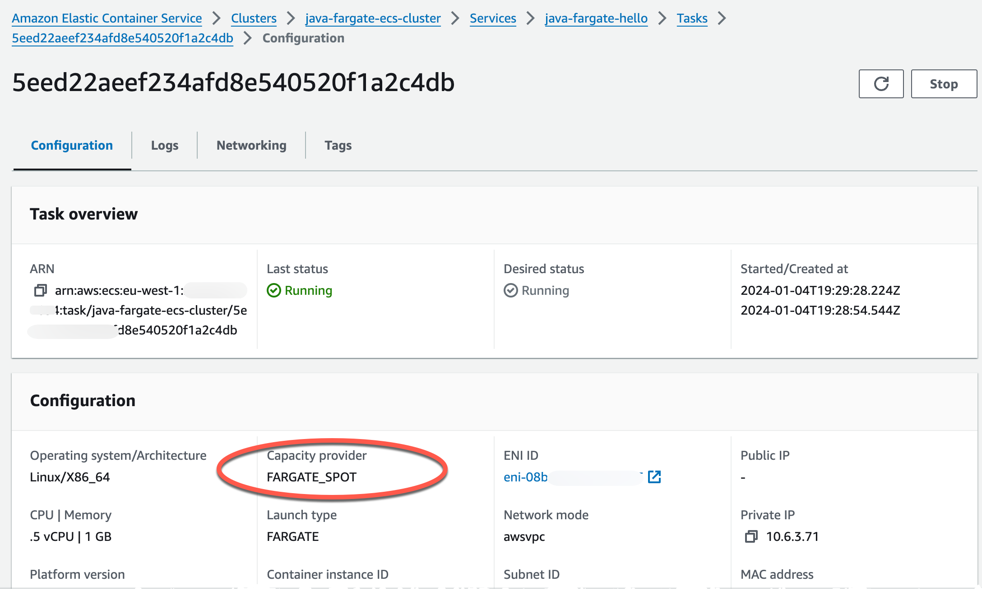Select the Configuration tab
This screenshot has height=595, width=982.
coord(72,145)
